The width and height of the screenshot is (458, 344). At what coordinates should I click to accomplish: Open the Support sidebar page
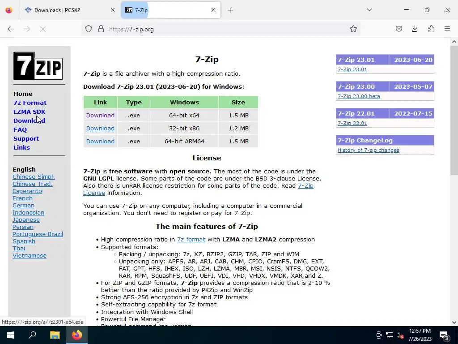(26, 139)
